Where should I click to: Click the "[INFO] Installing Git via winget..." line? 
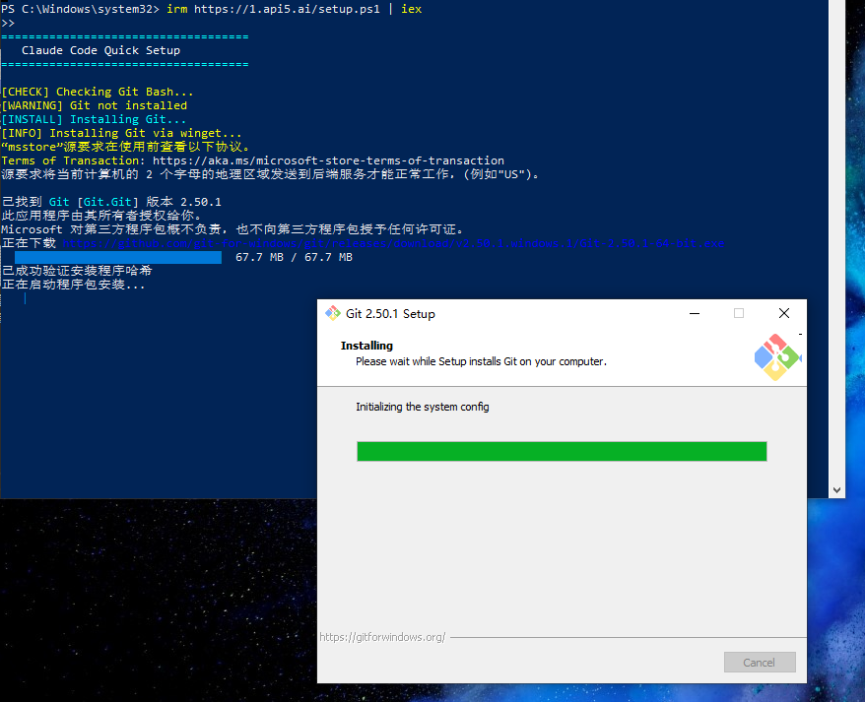pyautogui.click(x=121, y=133)
